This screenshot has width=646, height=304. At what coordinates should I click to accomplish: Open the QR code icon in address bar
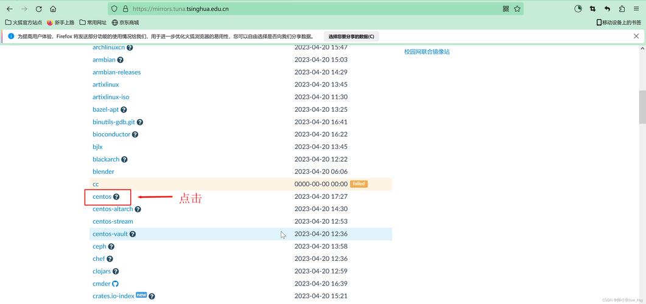pyautogui.click(x=506, y=9)
